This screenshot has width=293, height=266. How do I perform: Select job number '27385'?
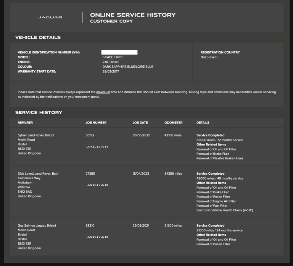click(x=90, y=174)
